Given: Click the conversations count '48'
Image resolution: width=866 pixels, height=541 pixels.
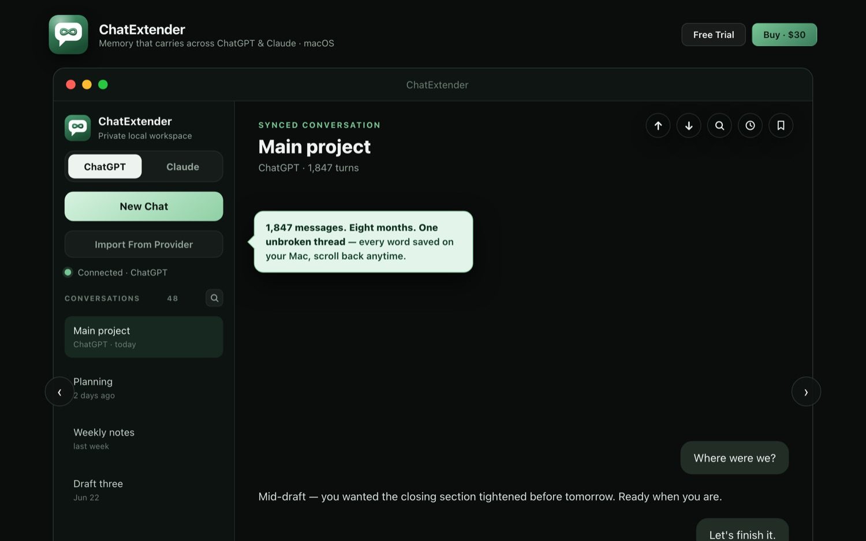Looking at the screenshot, I should click(x=173, y=299).
